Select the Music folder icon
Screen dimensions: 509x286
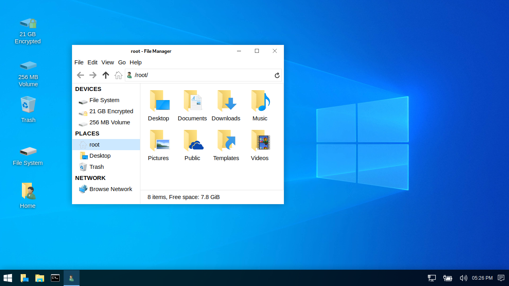click(x=260, y=106)
